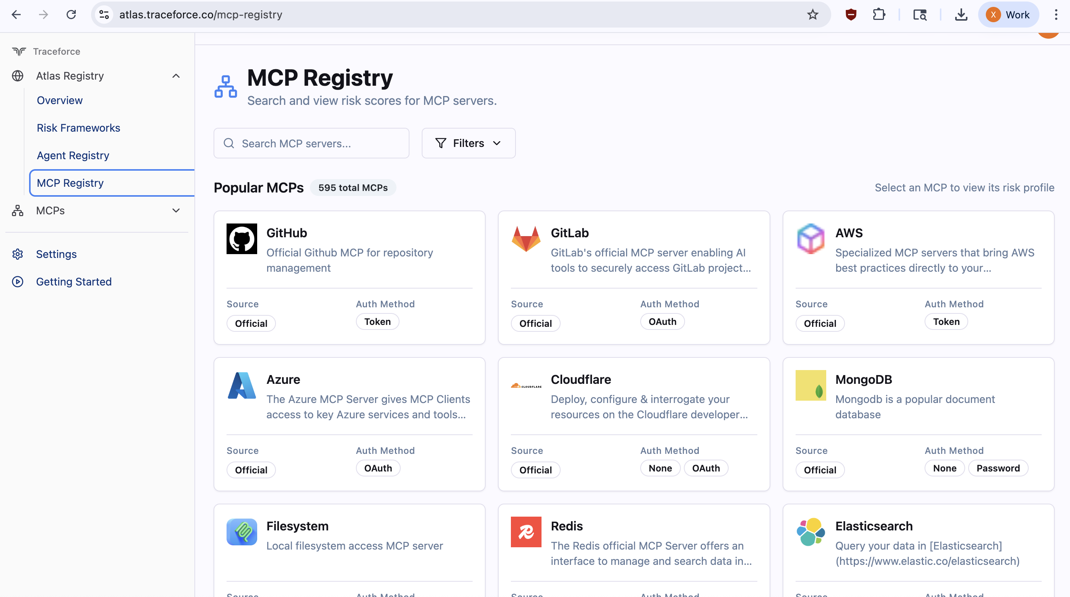
Task: Select the GitHub logo card icon
Action: (242, 238)
